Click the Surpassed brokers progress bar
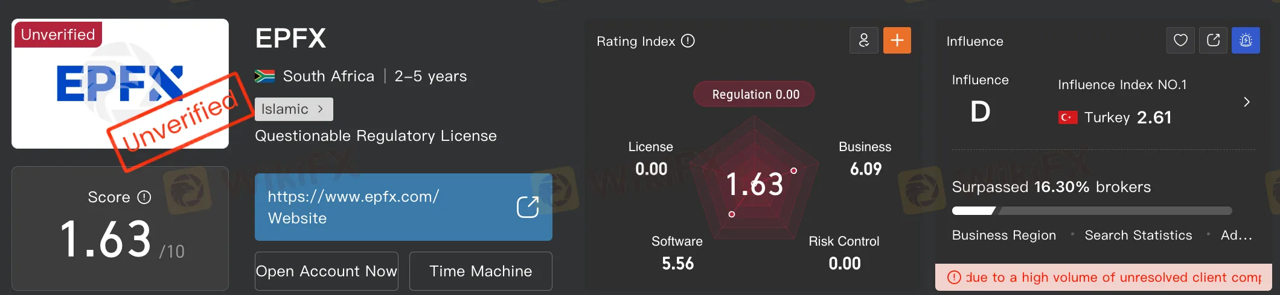 click(1092, 211)
